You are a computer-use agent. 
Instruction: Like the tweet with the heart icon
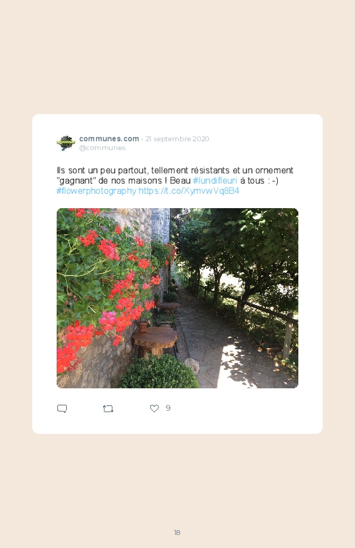click(x=154, y=408)
